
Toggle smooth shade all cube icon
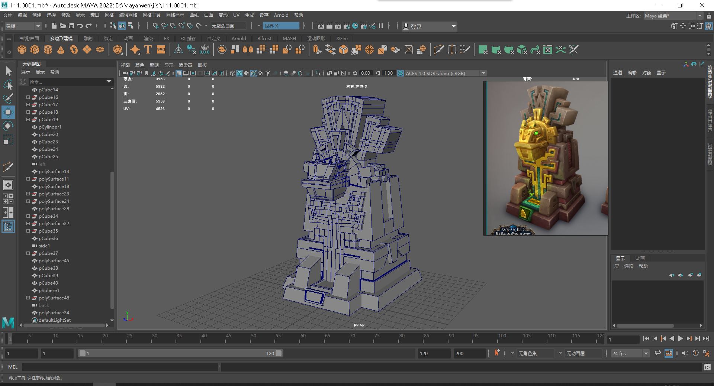pos(239,73)
